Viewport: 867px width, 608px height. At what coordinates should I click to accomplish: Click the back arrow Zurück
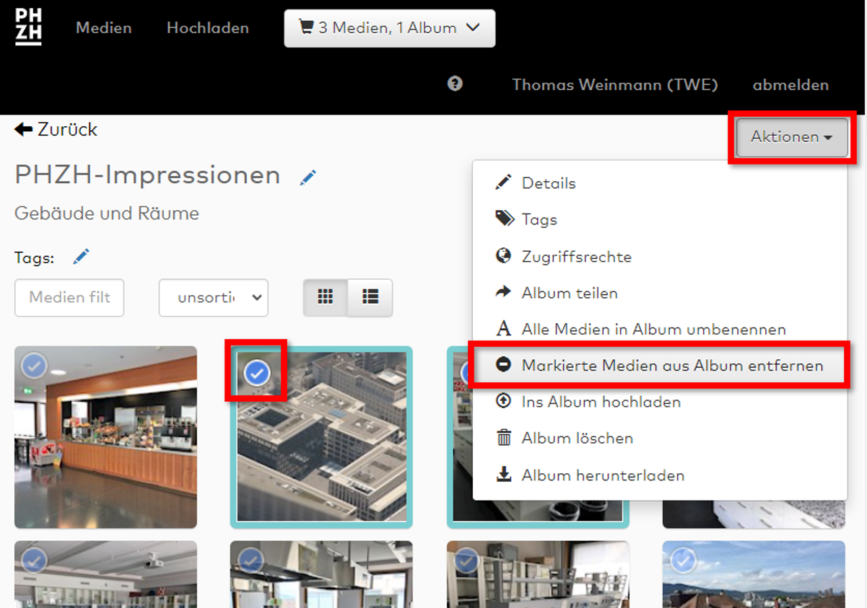click(56, 130)
